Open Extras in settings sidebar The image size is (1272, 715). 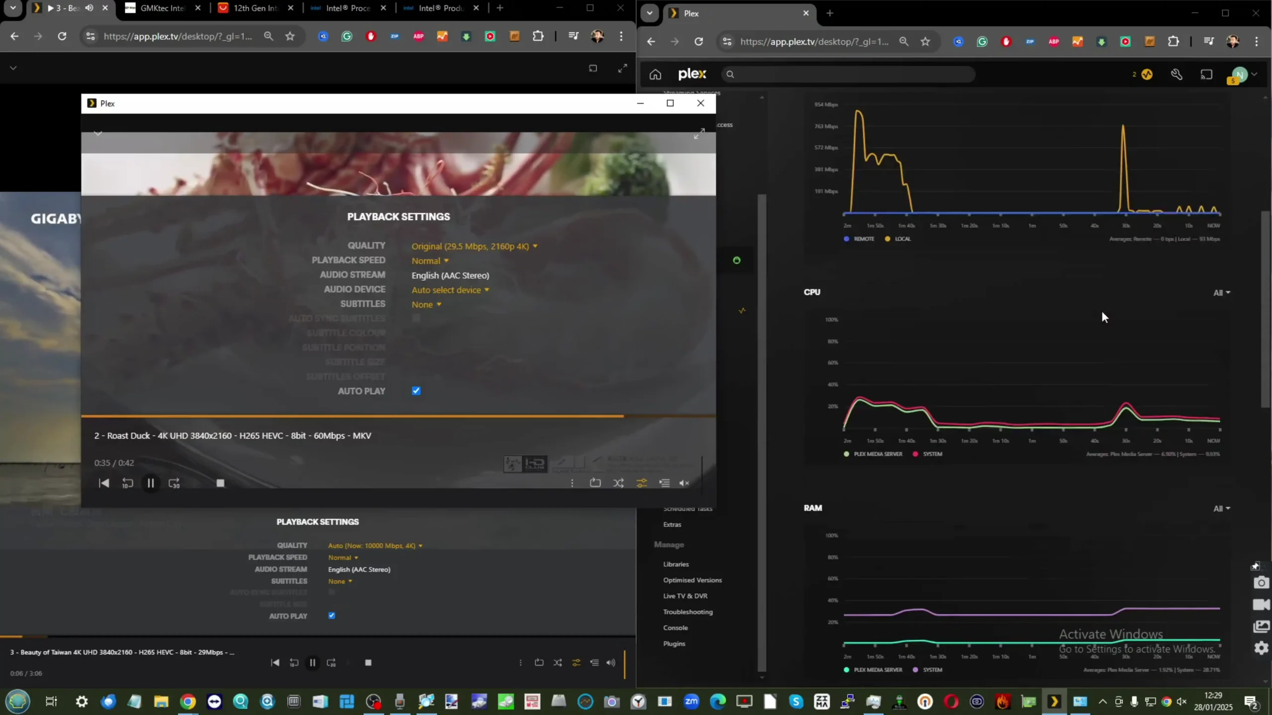coord(672,524)
